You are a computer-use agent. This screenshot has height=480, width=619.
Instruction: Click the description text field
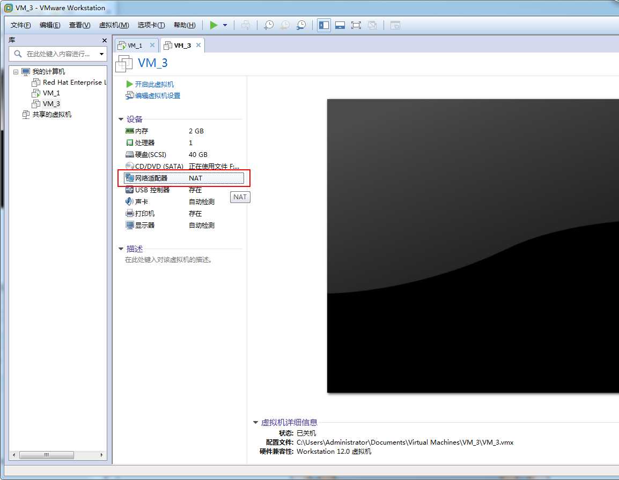pos(169,259)
